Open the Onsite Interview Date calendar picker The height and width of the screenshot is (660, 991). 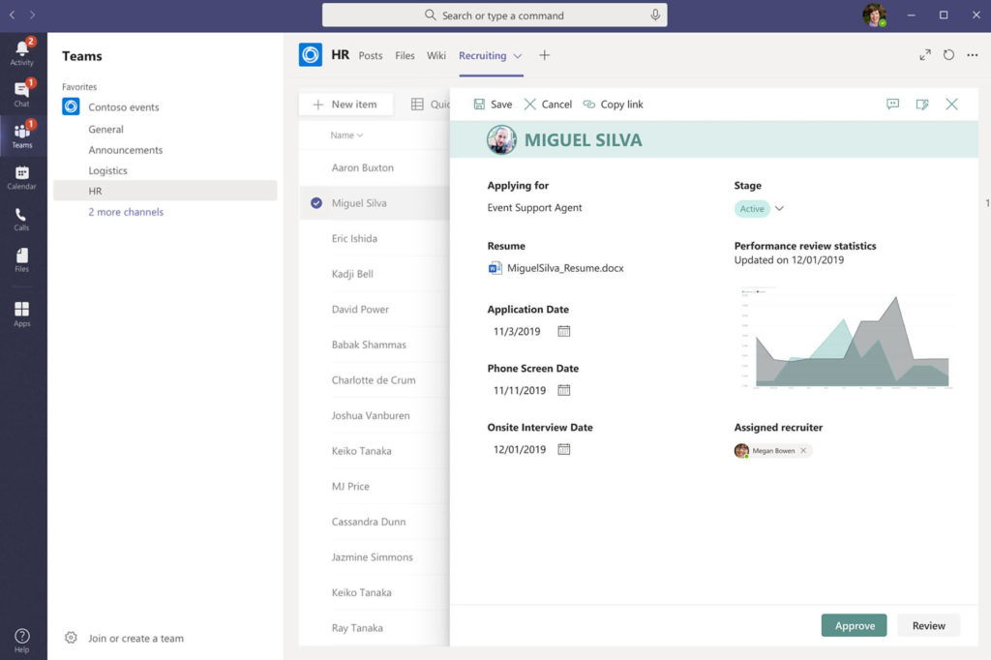pyautogui.click(x=564, y=449)
